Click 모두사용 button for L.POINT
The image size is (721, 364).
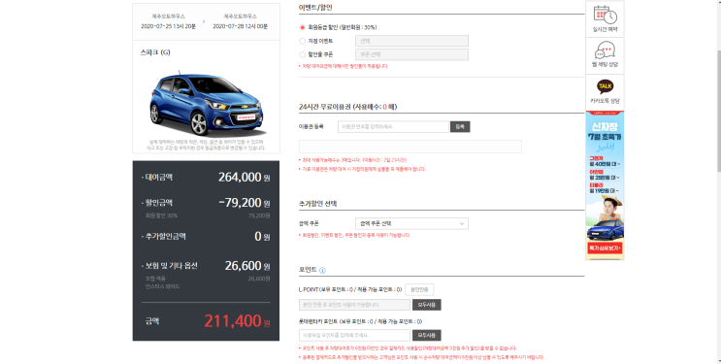point(426,305)
